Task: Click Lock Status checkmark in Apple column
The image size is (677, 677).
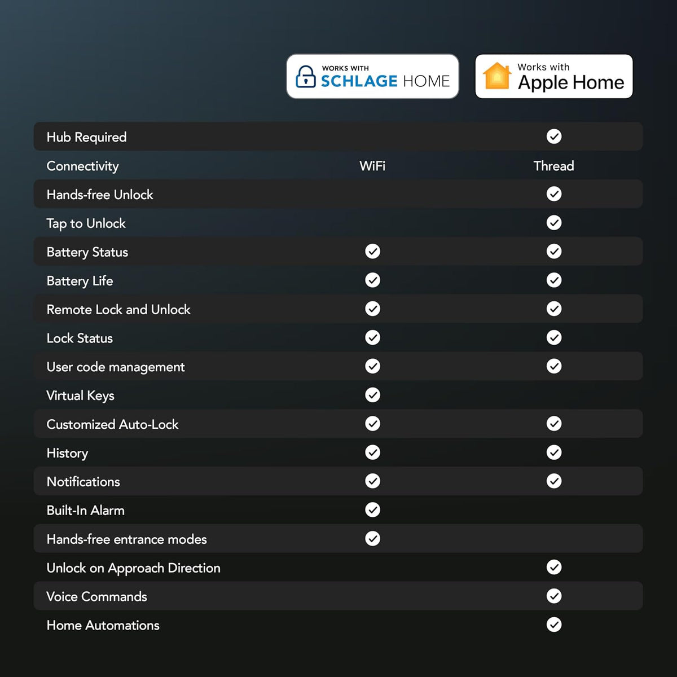Action: (x=554, y=337)
